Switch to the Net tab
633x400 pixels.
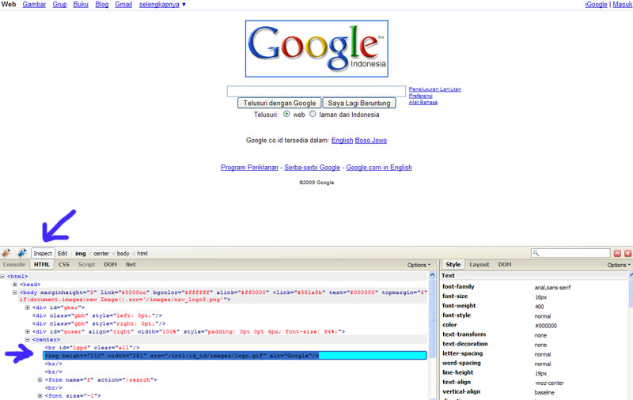tap(131, 265)
